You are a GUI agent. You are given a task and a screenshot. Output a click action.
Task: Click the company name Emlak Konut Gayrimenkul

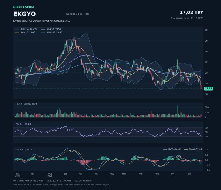41,21
